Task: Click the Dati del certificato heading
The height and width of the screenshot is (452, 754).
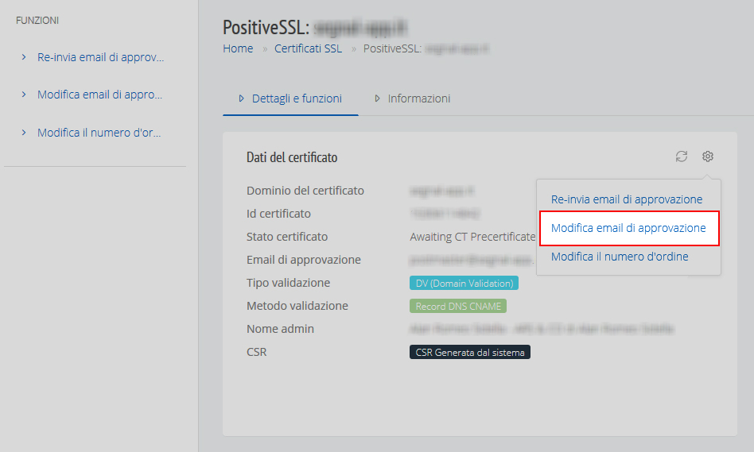Action: [292, 157]
